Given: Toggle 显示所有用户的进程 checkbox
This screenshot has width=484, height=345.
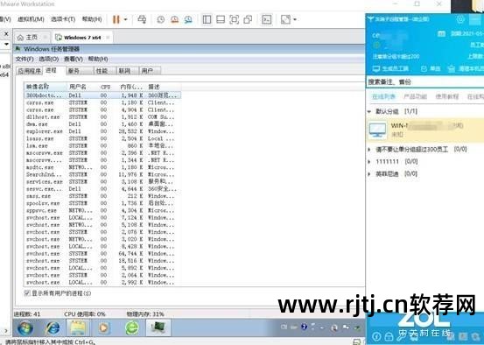Looking at the screenshot, I should 27,293.
